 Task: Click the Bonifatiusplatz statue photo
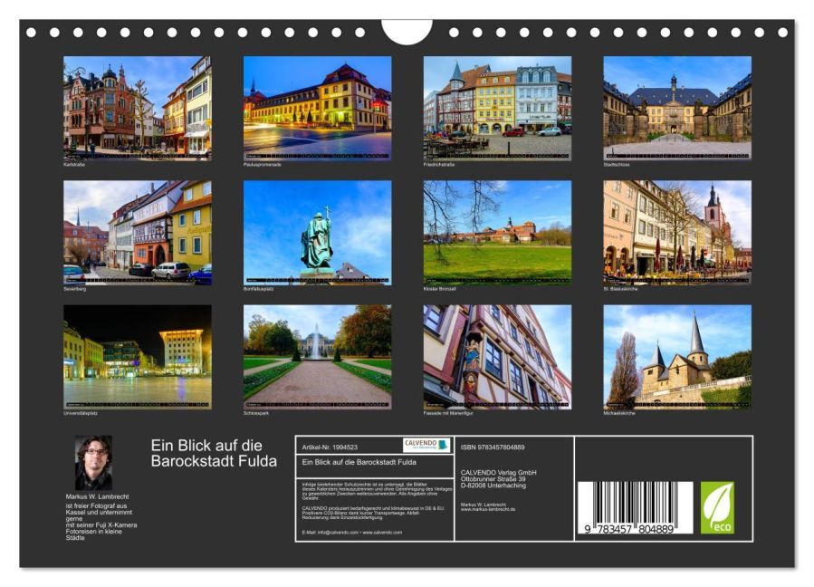tap(317, 233)
